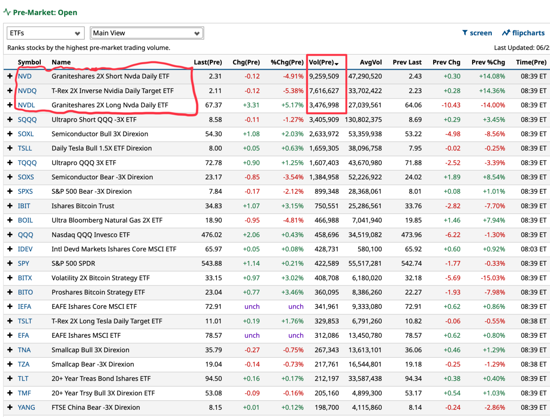Image resolution: width=550 pixels, height=417 pixels.
Task: Sort table by Symbol column header
Action: click(29, 62)
